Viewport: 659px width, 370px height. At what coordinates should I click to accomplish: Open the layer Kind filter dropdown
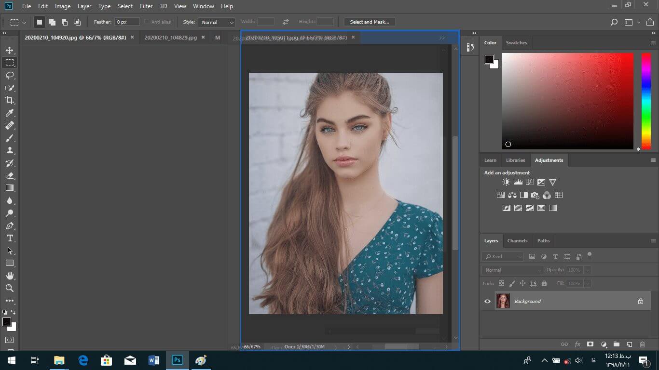click(x=503, y=257)
